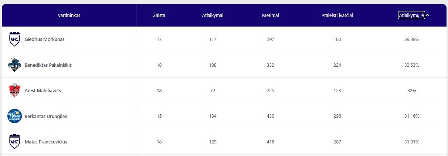The width and height of the screenshot is (448, 156).
Task: Click Pieno žvaigždės logo beside Berkantas Drungilas
Action: click(14, 116)
